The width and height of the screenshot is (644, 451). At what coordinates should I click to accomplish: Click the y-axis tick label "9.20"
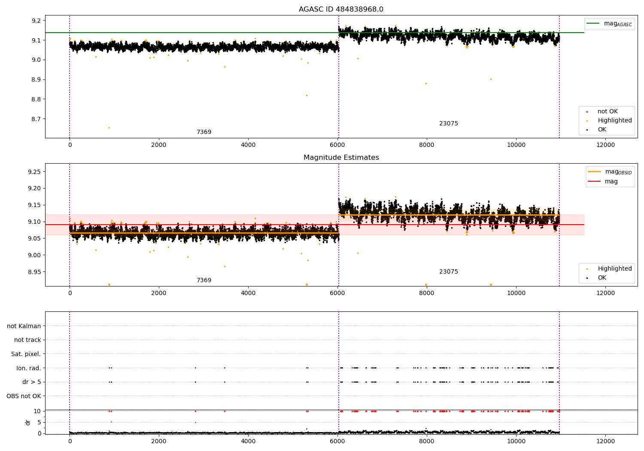click(x=34, y=189)
